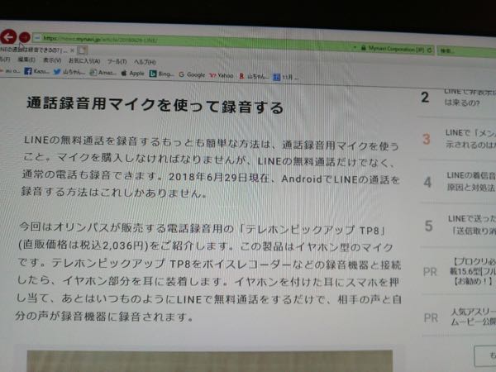Open the ツール(T) menu
The height and width of the screenshot is (372, 496).
tap(117, 61)
